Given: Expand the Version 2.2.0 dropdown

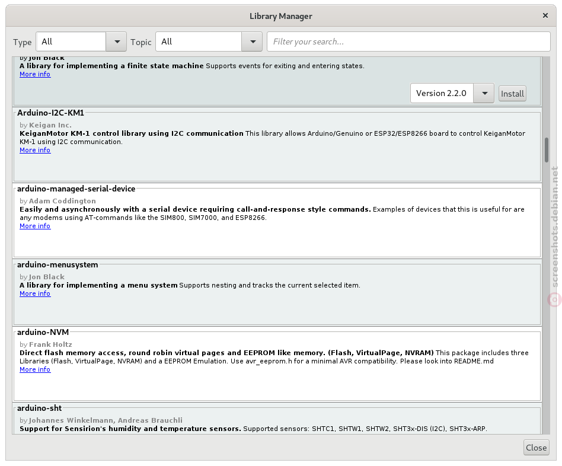Looking at the screenshot, I should click(484, 93).
